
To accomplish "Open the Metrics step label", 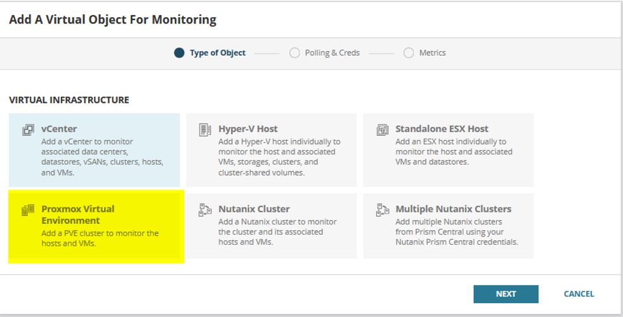I will tap(432, 53).
